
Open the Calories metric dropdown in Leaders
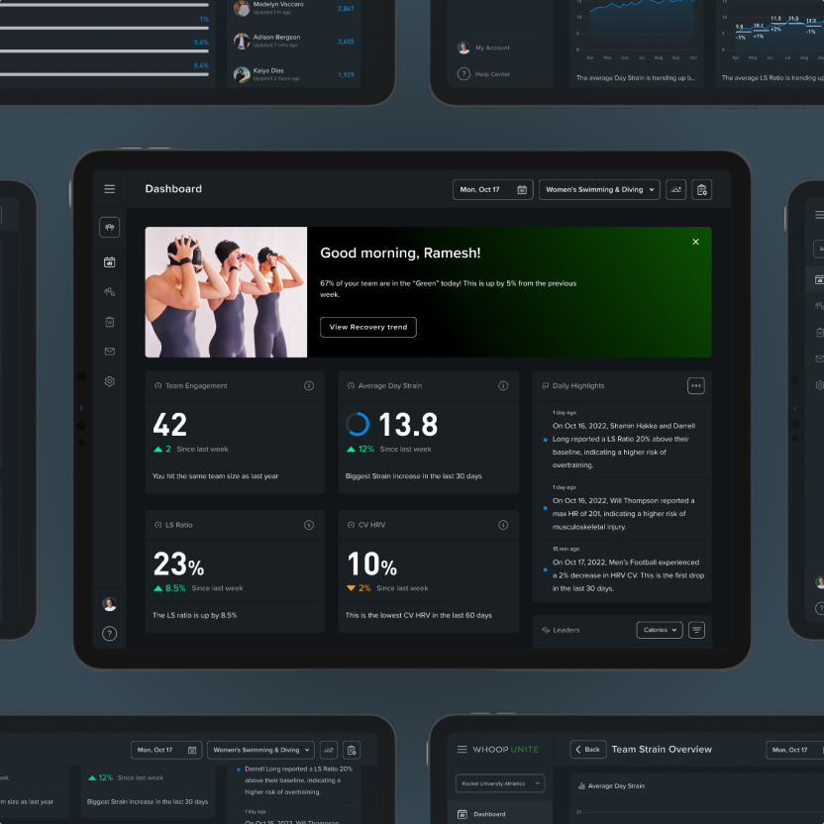pyautogui.click(x=659, y=630)
